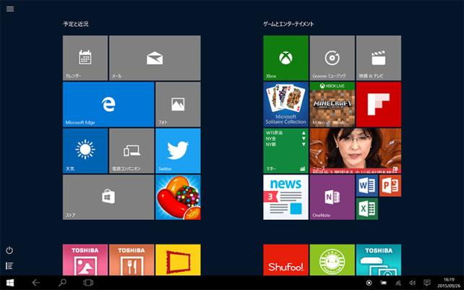The height and width of the screenshot is (290, 464).
Task: Open the battery tray icon
Action: 384,283
